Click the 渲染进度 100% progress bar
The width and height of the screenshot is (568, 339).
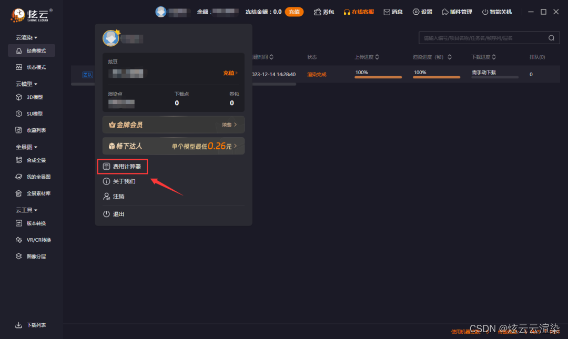437,77
